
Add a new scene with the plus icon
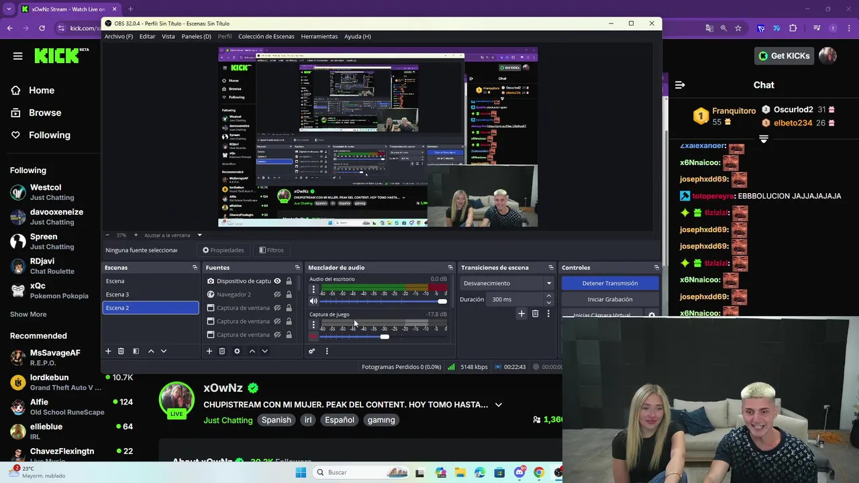(x=108, y=351)
